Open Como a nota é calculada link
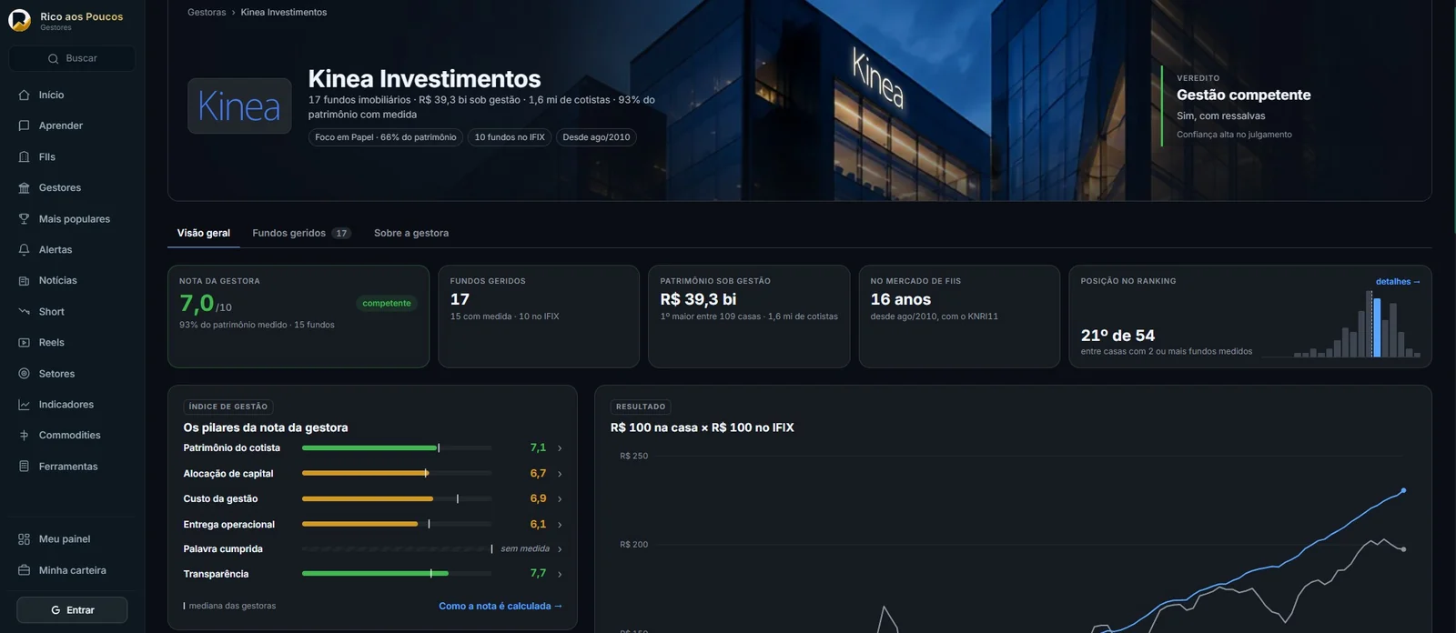Viewport: 1456px width, 633px height. [x=500, y=606]
